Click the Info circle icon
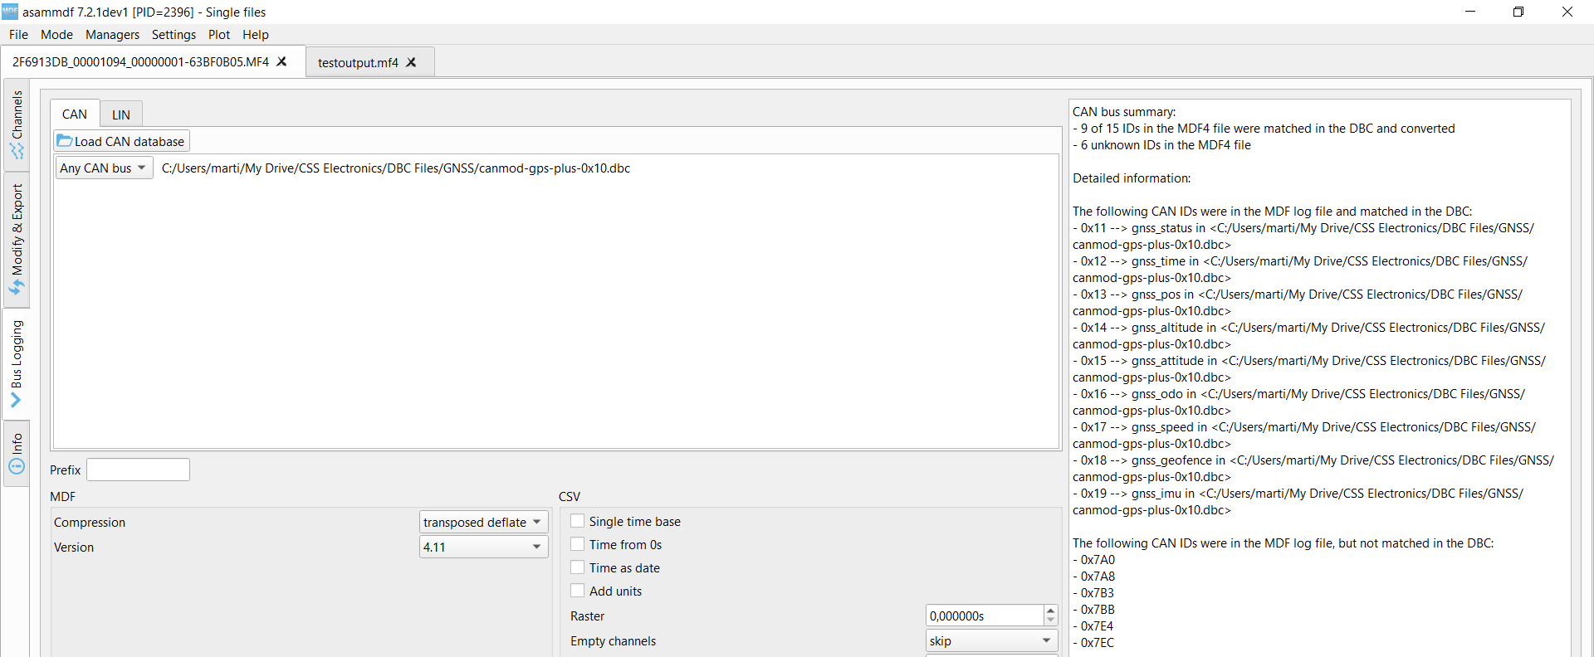 point(17,467)
